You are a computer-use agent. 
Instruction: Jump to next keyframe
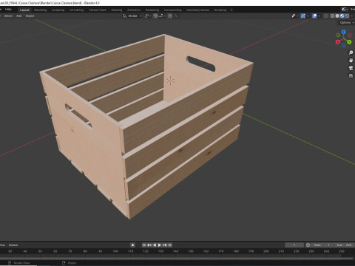tap(165, 245)
